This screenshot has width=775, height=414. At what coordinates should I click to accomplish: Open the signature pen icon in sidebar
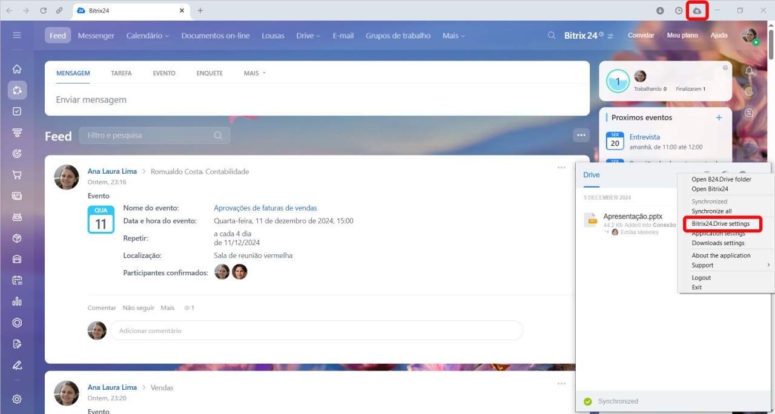coord(17,365)
